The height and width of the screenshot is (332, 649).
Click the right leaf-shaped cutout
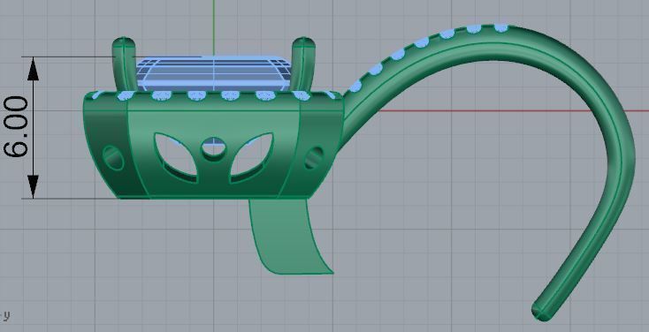251,157
